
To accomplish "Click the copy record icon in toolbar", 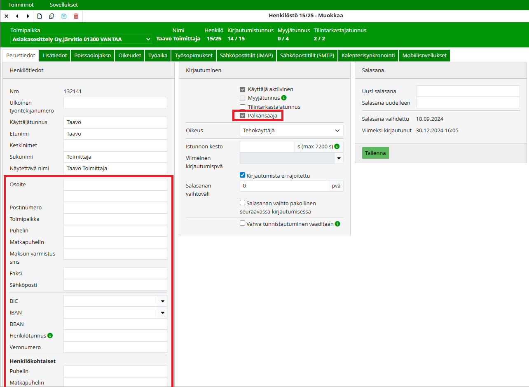I will coord(51,16).
